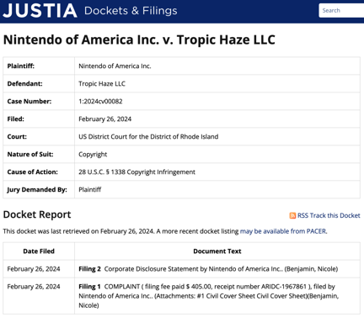Click the Docket Report heading
This screenshot has height=317, width=364.
coord(37,214)
